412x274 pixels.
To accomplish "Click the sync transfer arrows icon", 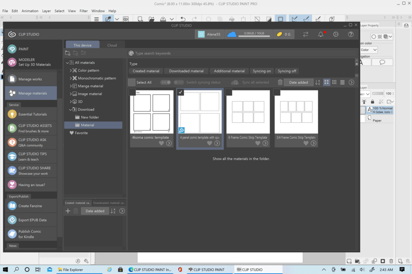I will pos(306,34).
